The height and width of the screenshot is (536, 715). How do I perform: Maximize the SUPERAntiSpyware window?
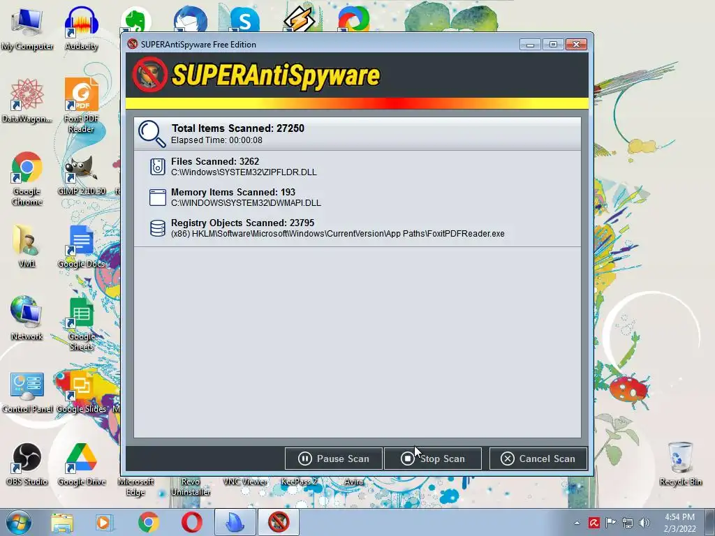(x=553, y=44)
